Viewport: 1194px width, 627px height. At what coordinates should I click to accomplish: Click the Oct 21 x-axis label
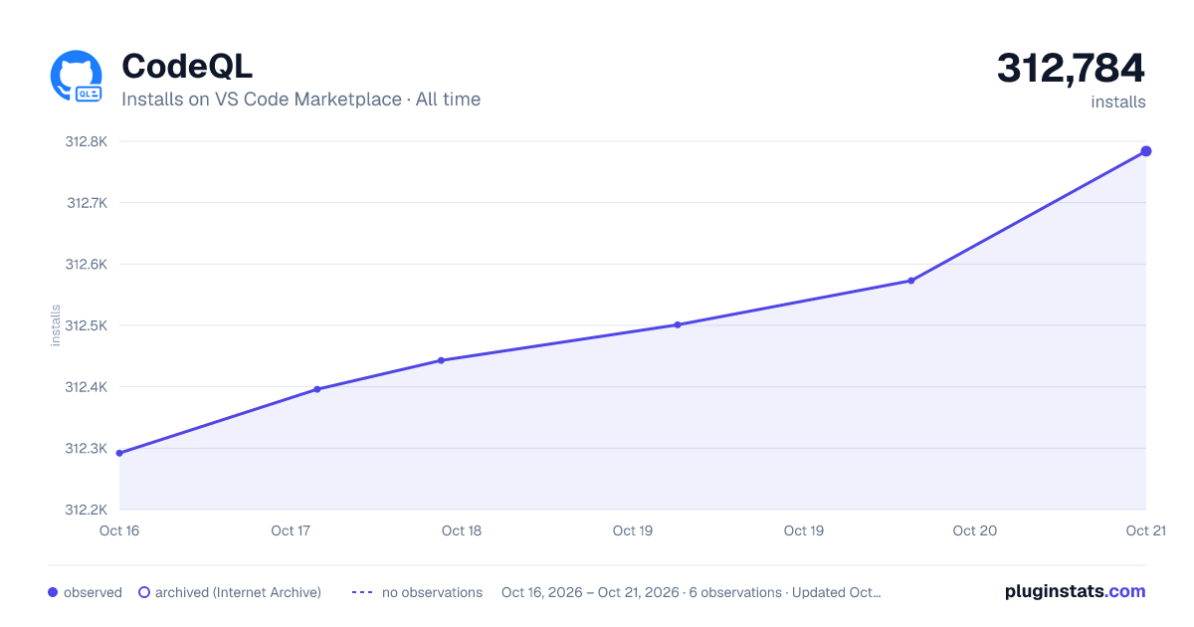pos(1145,530)
